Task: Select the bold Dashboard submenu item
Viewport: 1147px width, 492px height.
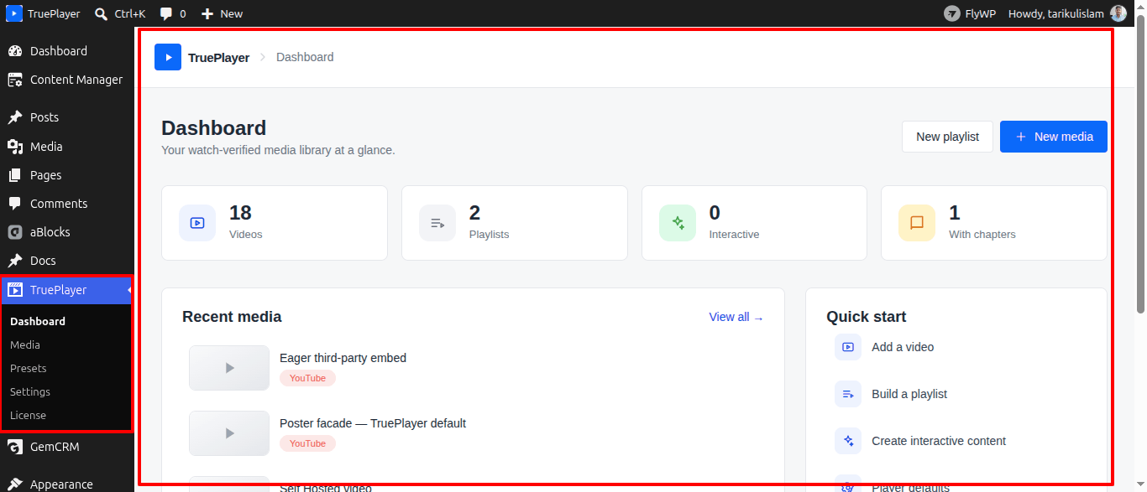Action: (38, 321)
